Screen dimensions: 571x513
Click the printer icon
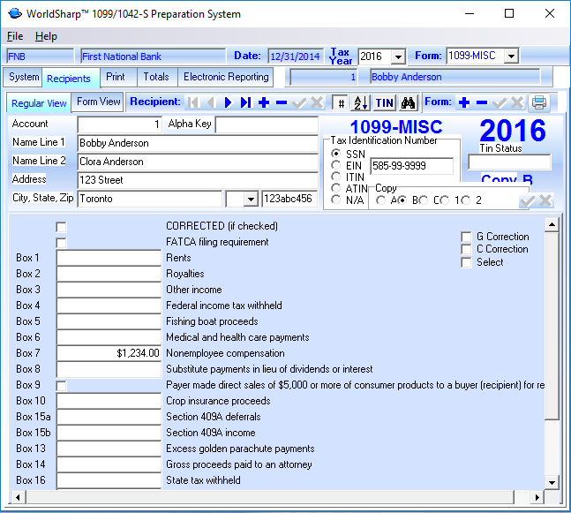click(x=539, y=102)
